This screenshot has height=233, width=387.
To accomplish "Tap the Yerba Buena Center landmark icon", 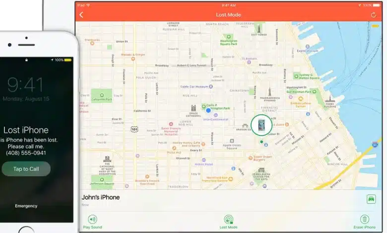I will pyautogui.click(x=261, y=170).
